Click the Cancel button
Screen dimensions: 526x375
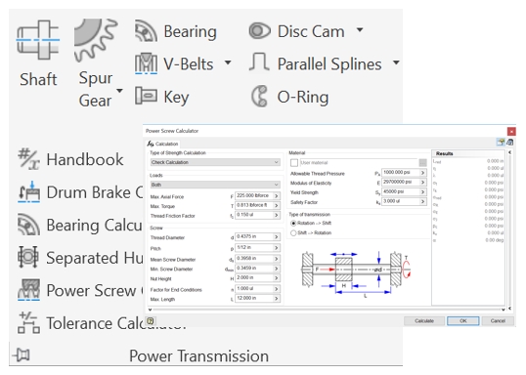[498, 321]
